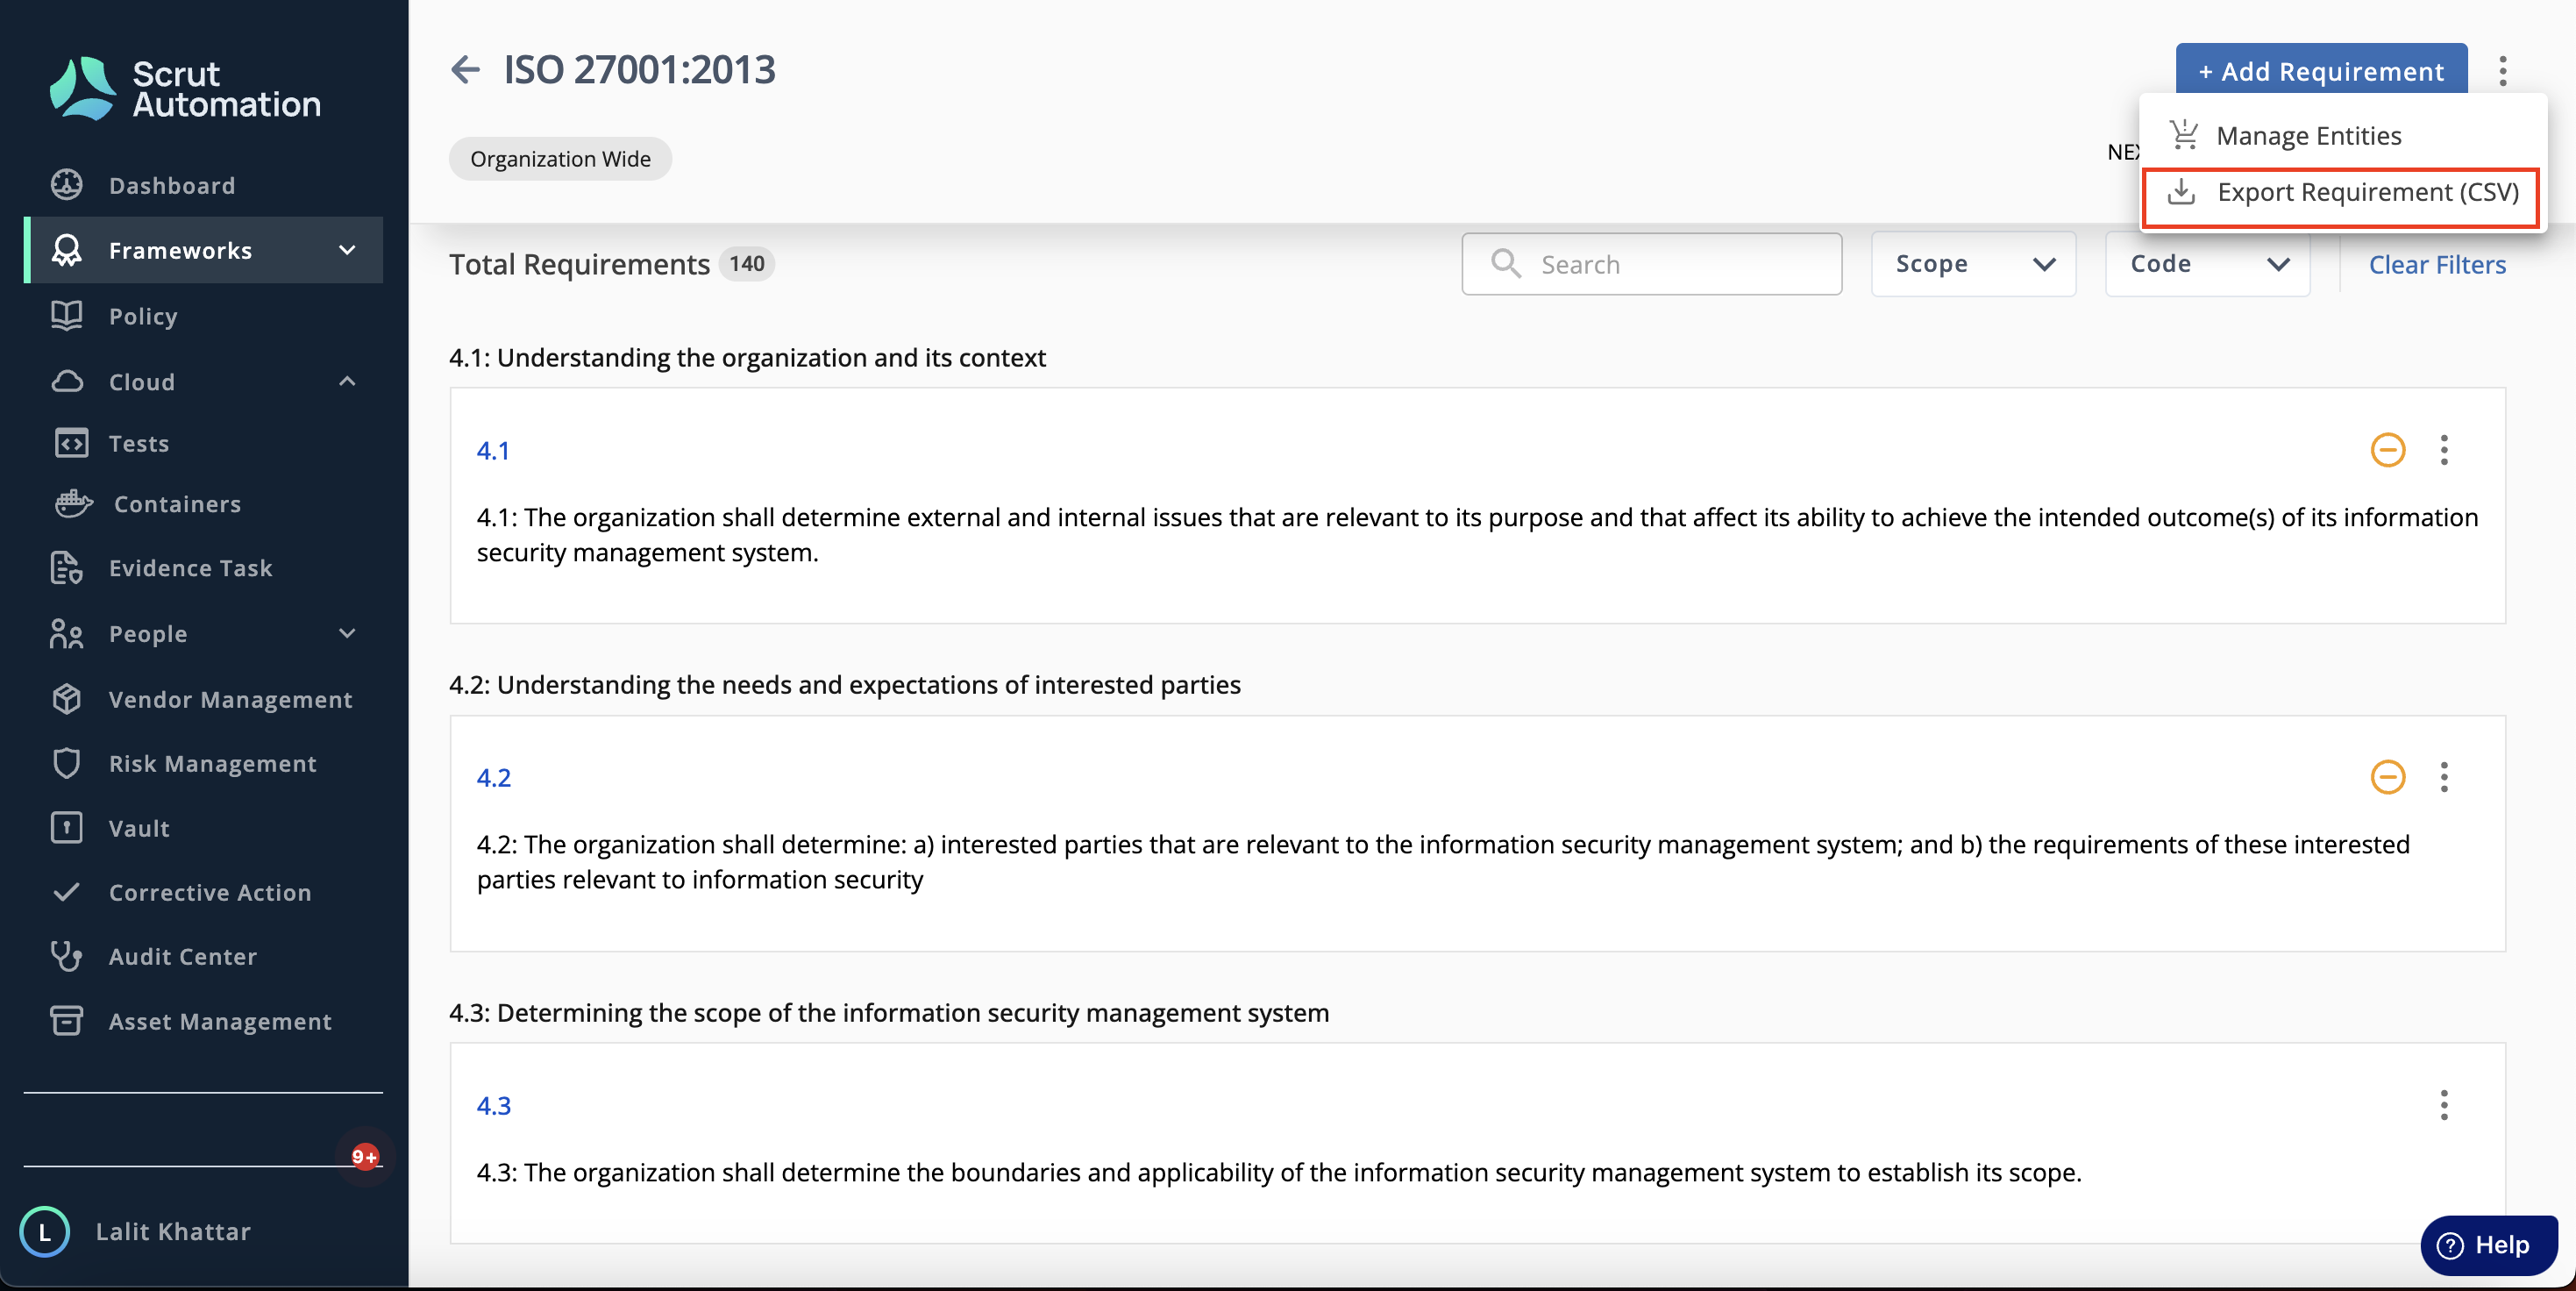Click the Corrective Action checkmark icon

point(67,892)
